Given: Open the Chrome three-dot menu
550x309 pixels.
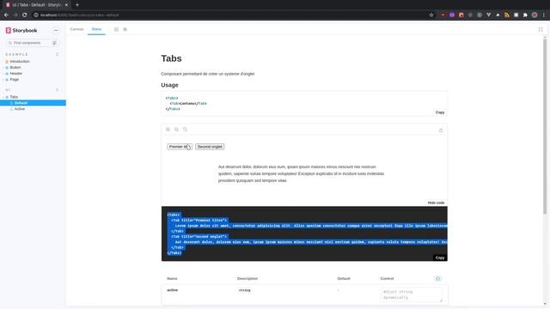Looking at the screenshot, I should 544,15.
